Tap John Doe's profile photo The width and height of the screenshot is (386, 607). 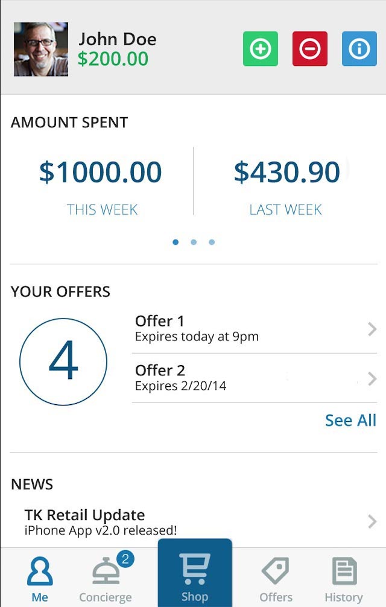[x=41, y=49]
